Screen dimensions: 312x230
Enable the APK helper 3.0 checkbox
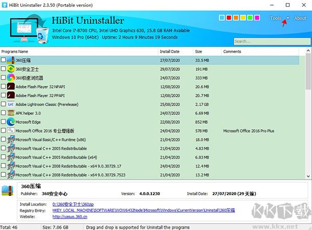pos(3,112)
